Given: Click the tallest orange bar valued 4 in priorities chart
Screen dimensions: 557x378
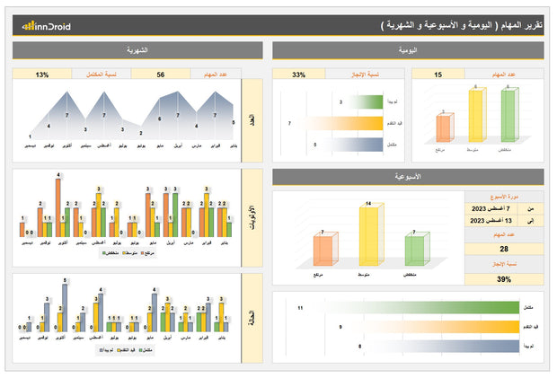Looking at the screenshot, I should click(57, 207).
